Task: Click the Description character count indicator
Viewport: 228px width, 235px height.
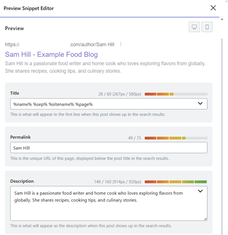Action: click(117, 182)
